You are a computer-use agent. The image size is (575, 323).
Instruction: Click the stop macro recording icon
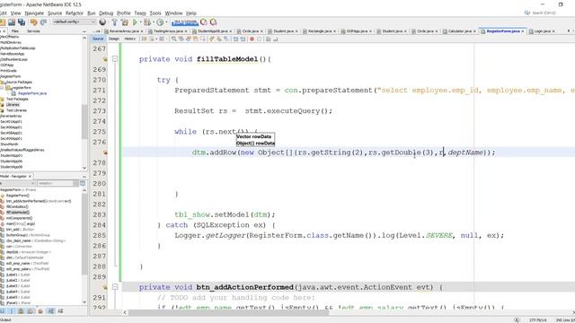click(x=260, y=39)
